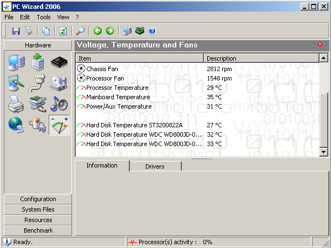
Task: Select the Processor Temperature row
Action: coord(197,88)
